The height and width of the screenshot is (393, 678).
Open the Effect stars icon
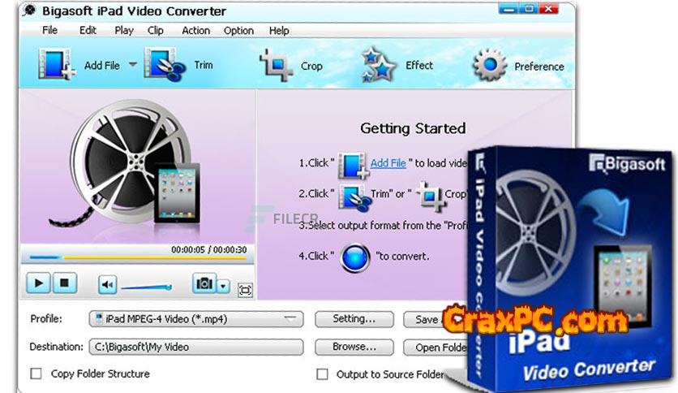[379, 65]
